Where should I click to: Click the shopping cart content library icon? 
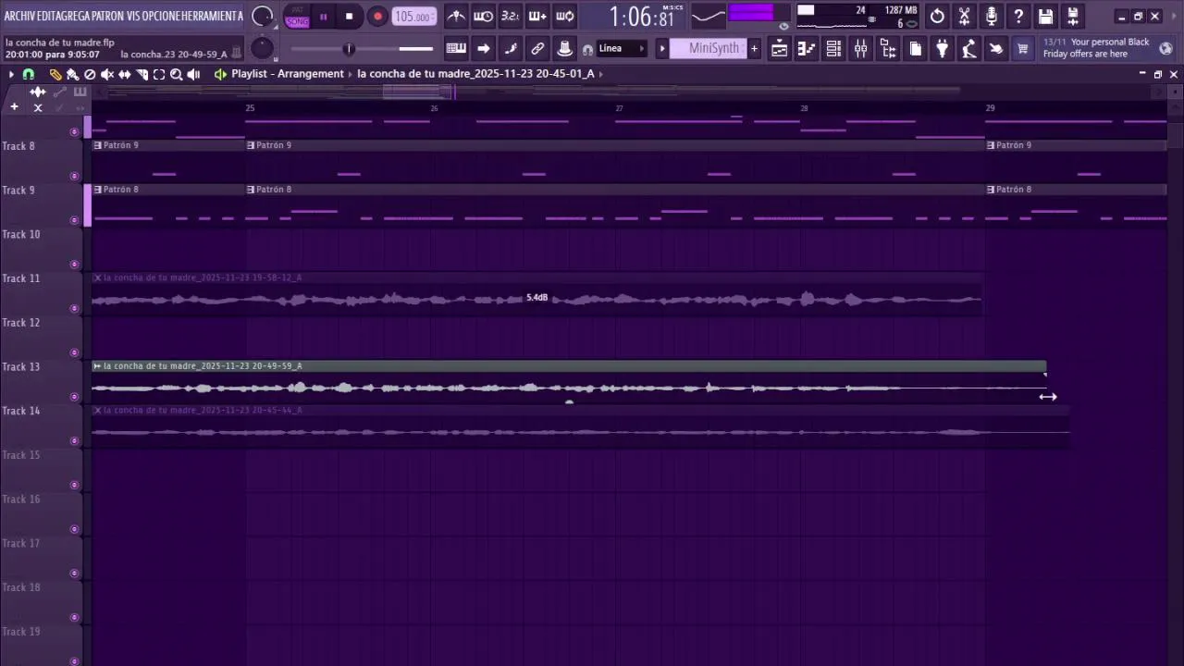click(1023, 49)
